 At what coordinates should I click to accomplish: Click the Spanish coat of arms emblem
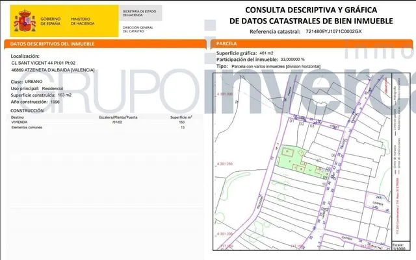(25, 21)
